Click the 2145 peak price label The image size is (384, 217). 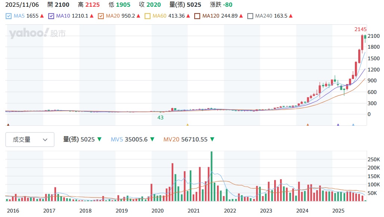pyautogui.click(x=360, y=29)
